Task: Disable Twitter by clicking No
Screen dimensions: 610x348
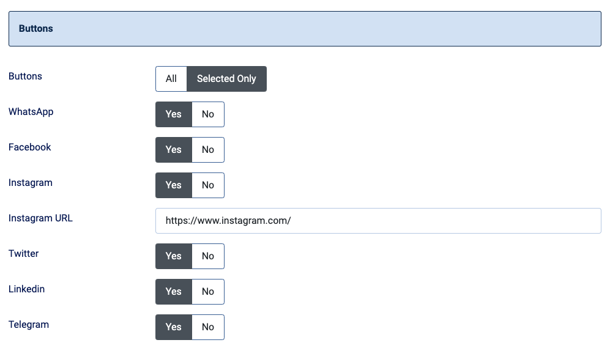Action: tap(208, 256)
